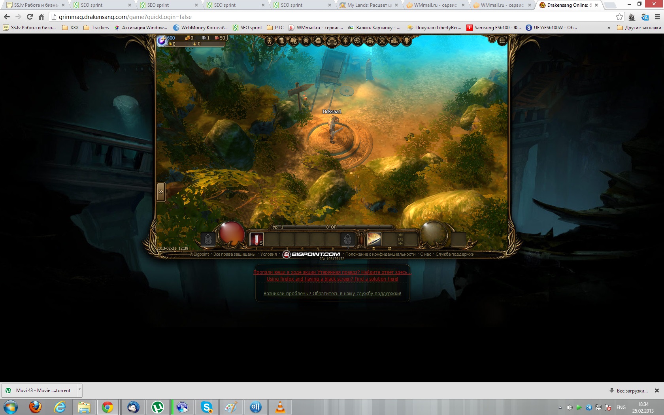Open the Chrome menu three-line icon
This screenshot has width=664, height=415.
657,17
